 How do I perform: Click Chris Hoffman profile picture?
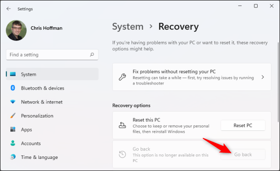pos(16,30)
